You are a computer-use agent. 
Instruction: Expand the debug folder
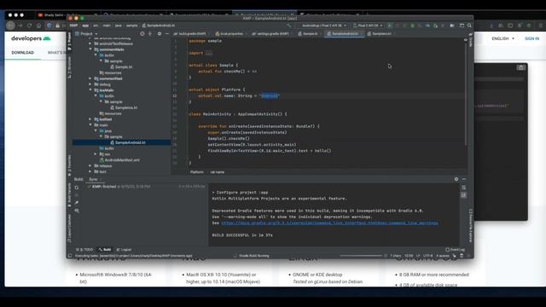[x=90, y=84]
